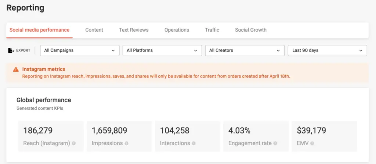Switch to the Content tab

94,30
